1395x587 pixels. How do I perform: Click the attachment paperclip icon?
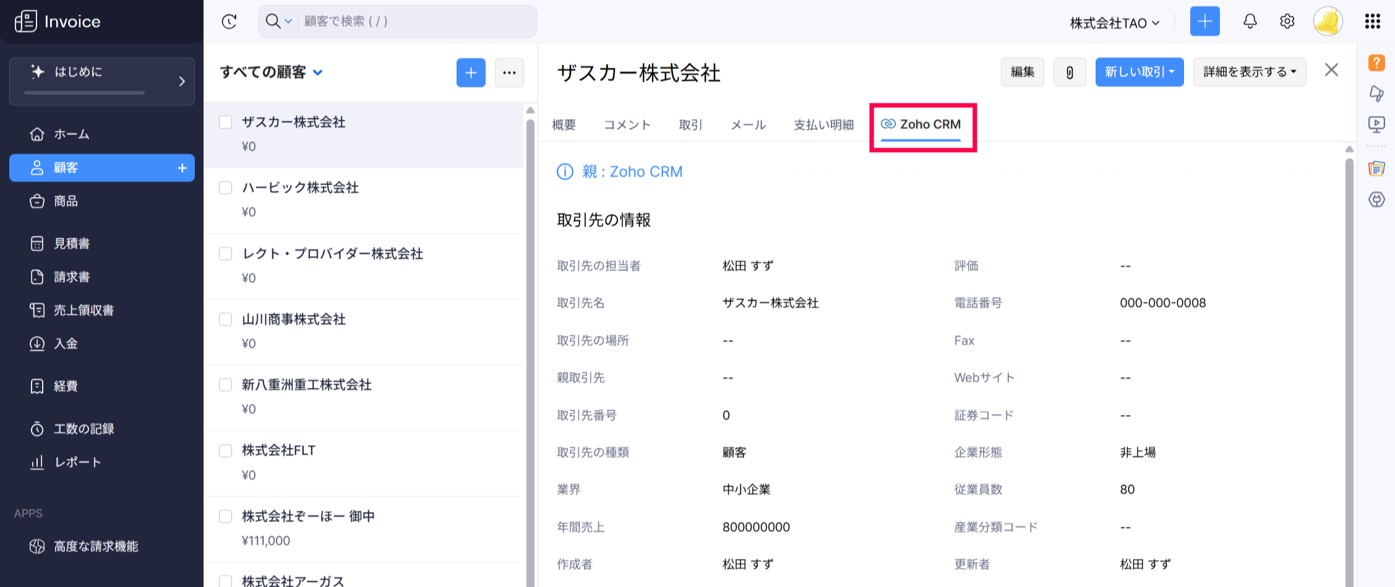(x=1069, y=72)
